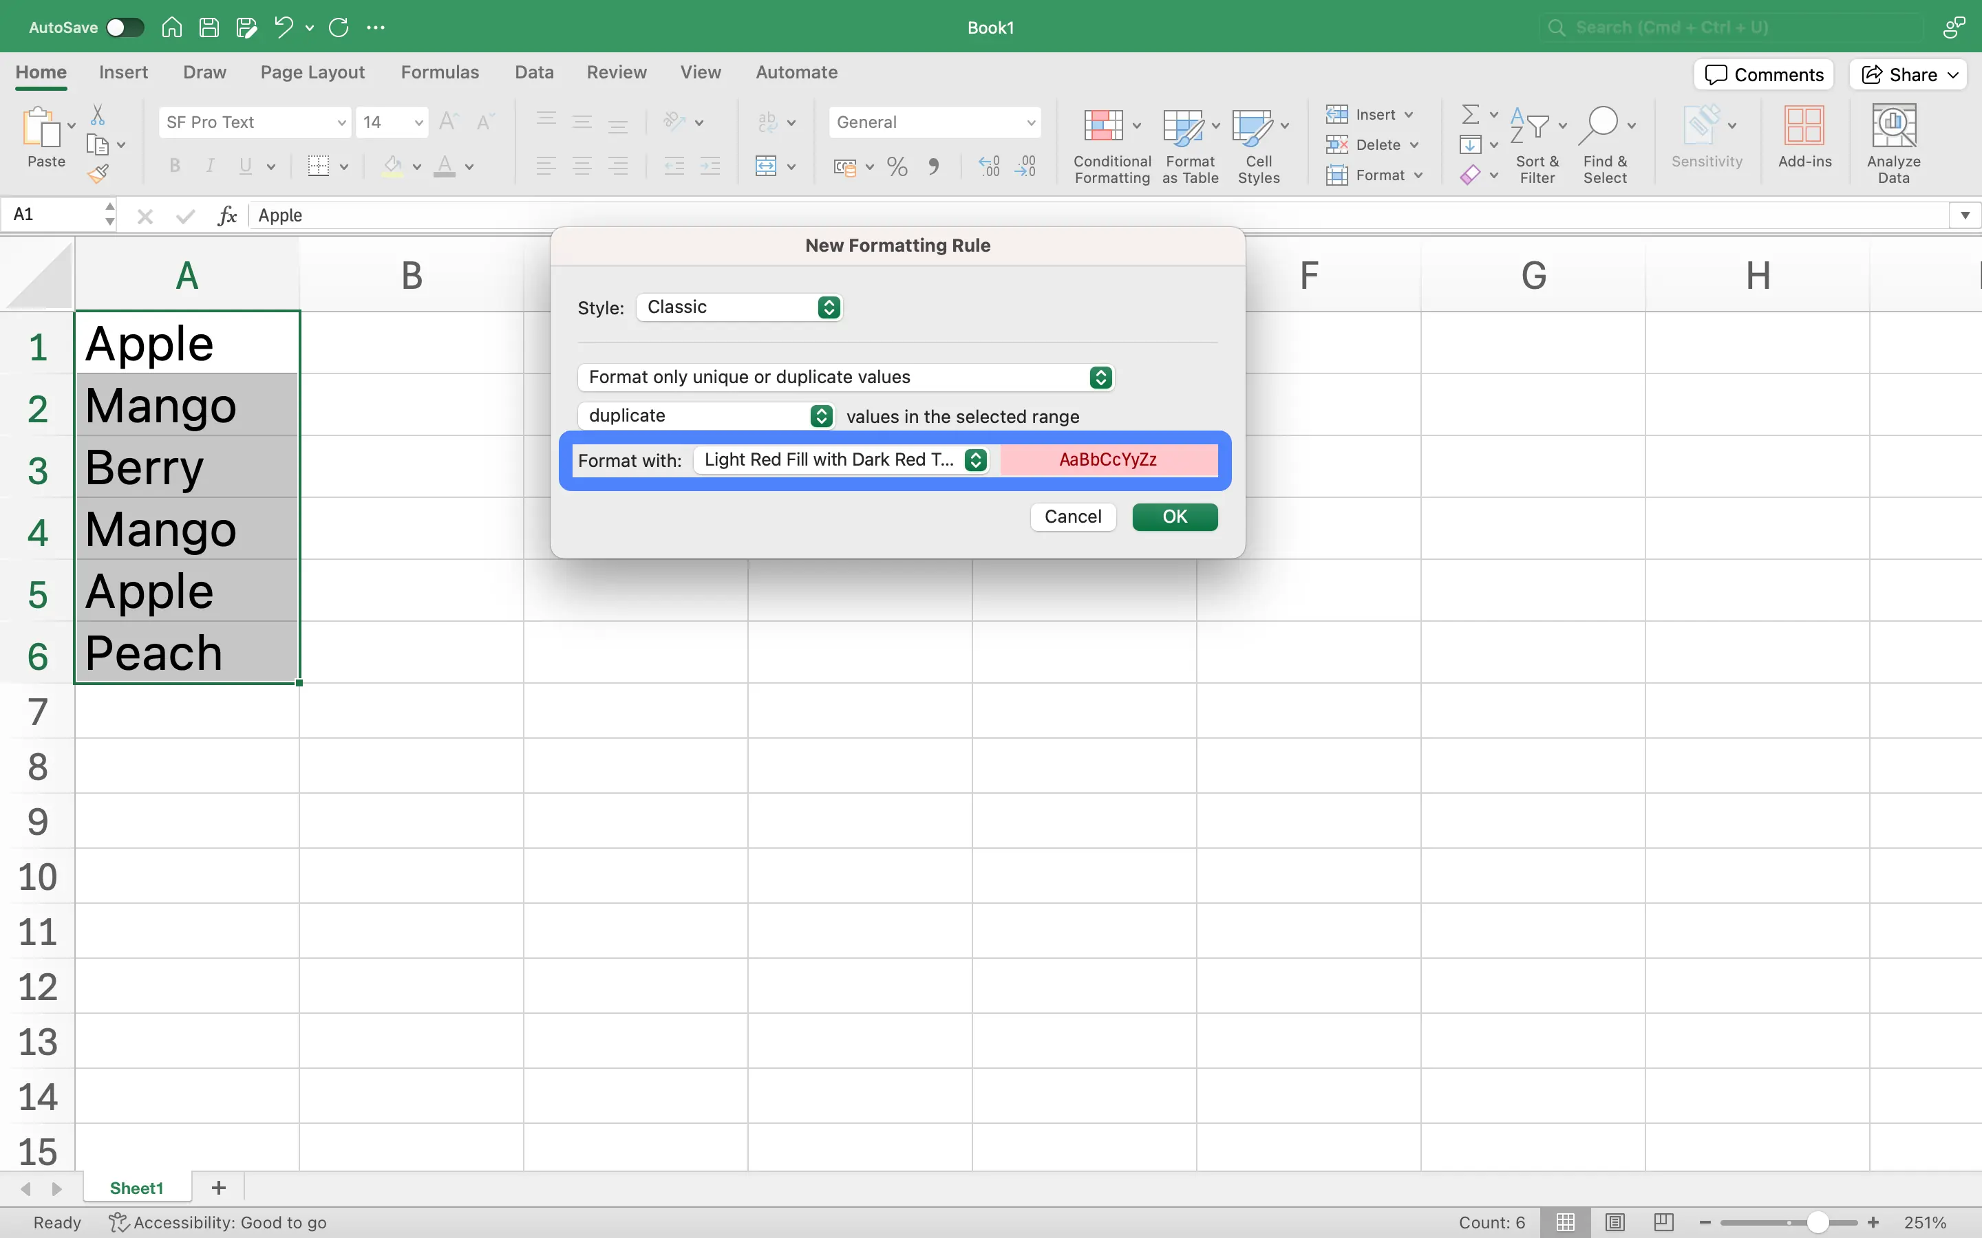Open Sort & Filter menu
Screen dimensions: 1982x1238
point(1537,146)
